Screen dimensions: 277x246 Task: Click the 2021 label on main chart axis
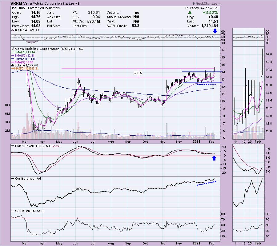pyautogui.click(x=196, y=141)
